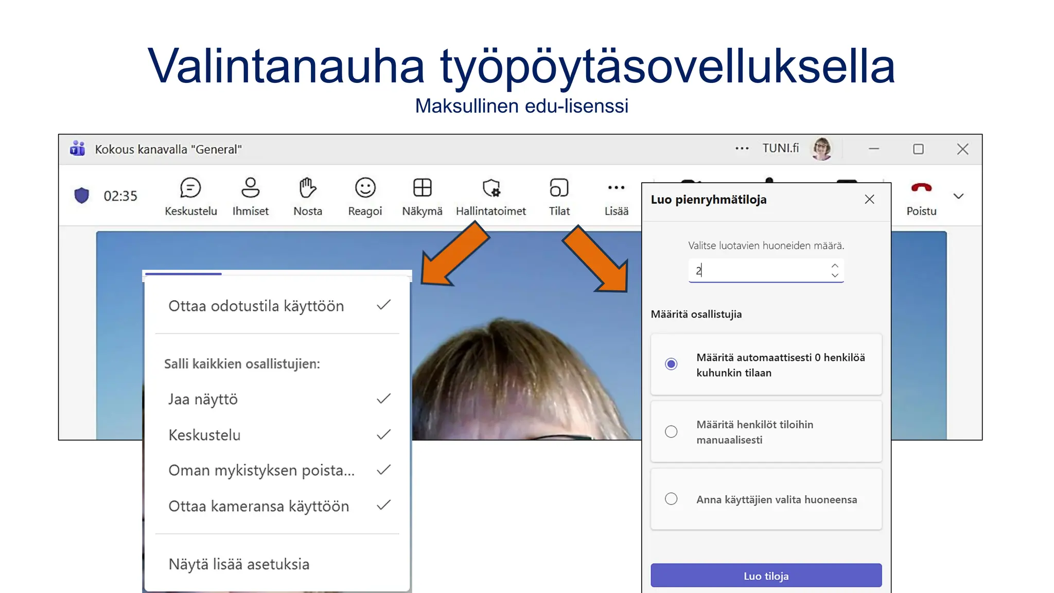1054x593 pixels.
Task: Open Tilat breakout rooms
Action: [x=559, y=197]
